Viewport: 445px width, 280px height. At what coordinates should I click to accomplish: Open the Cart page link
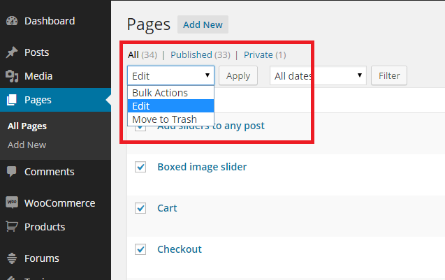click(167, 208)
